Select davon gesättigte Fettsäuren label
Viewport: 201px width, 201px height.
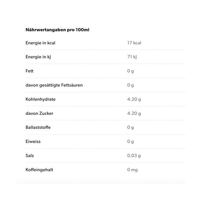54,85
